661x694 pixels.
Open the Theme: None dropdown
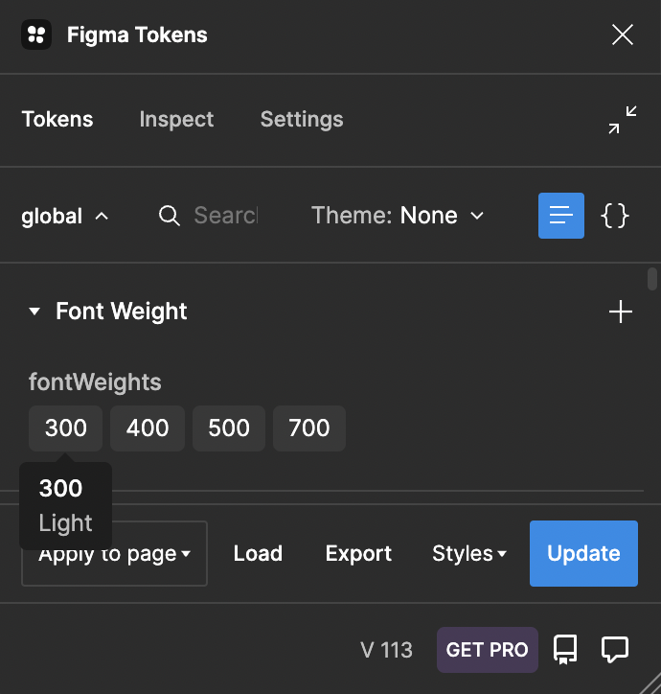398,216
